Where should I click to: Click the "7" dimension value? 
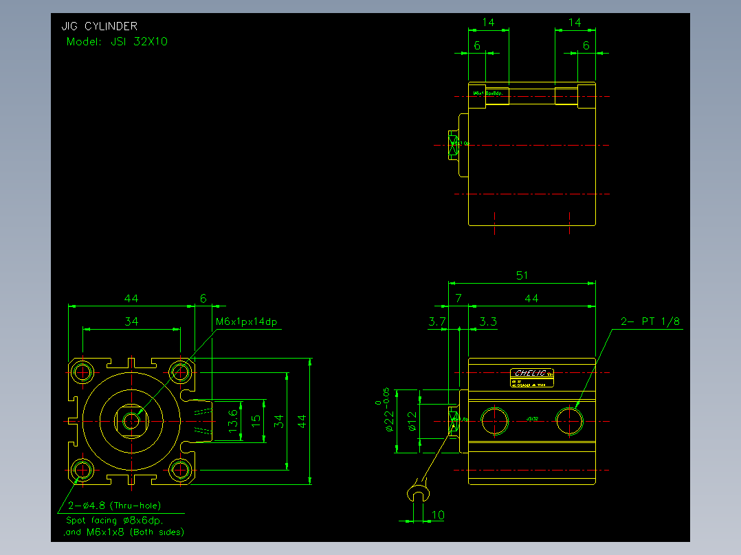click(458, 299)
